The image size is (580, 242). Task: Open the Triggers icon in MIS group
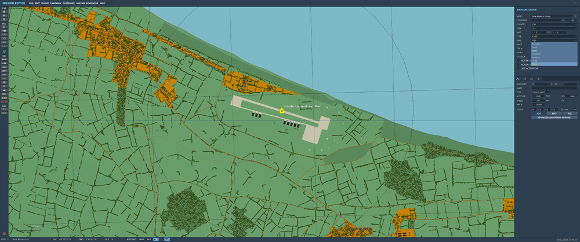tap(4, 34)
